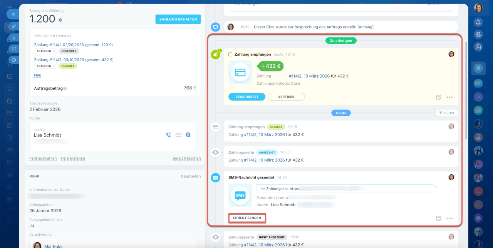Open the cart icon in left sidebar
This screenshot has height=248, width=493.
[10, 64]
